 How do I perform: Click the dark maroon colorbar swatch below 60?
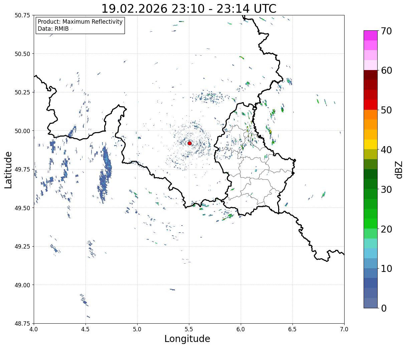tap(371, 75)
